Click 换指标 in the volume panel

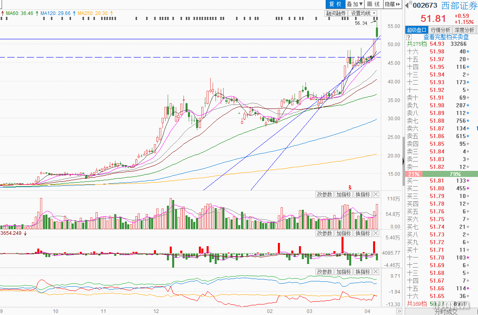[363, 194]
